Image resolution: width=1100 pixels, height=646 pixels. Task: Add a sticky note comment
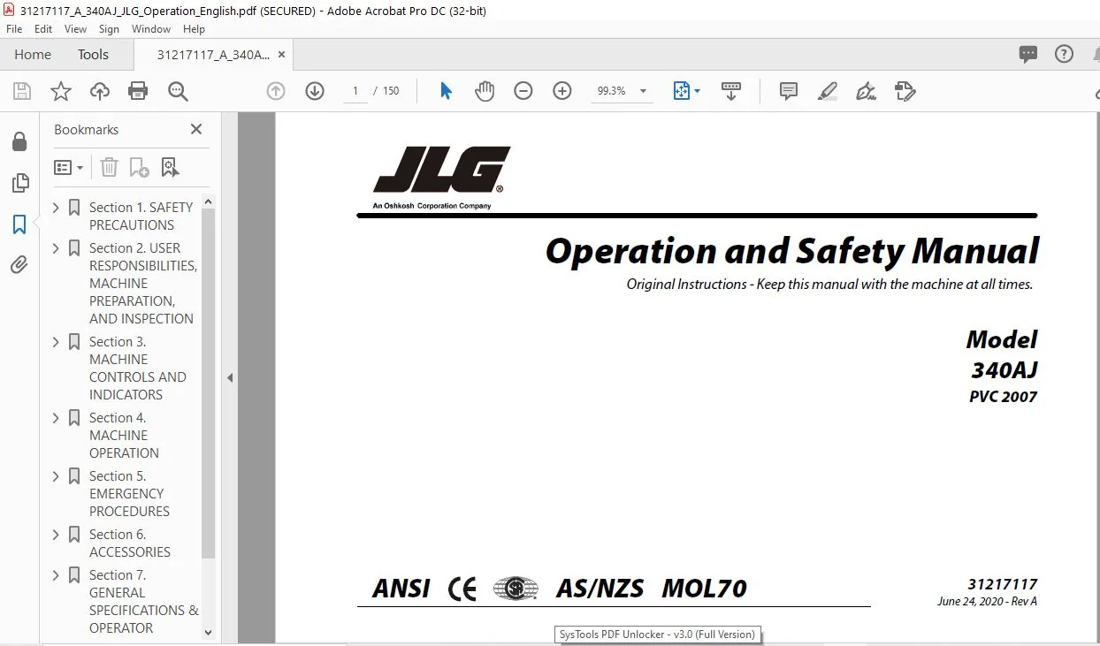click(x=789, y=91)
